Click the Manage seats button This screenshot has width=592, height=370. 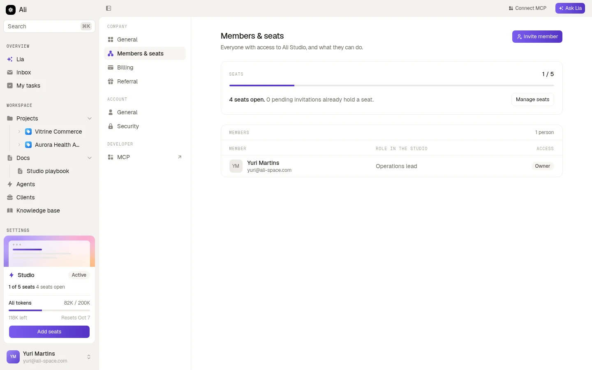(532, 99)
